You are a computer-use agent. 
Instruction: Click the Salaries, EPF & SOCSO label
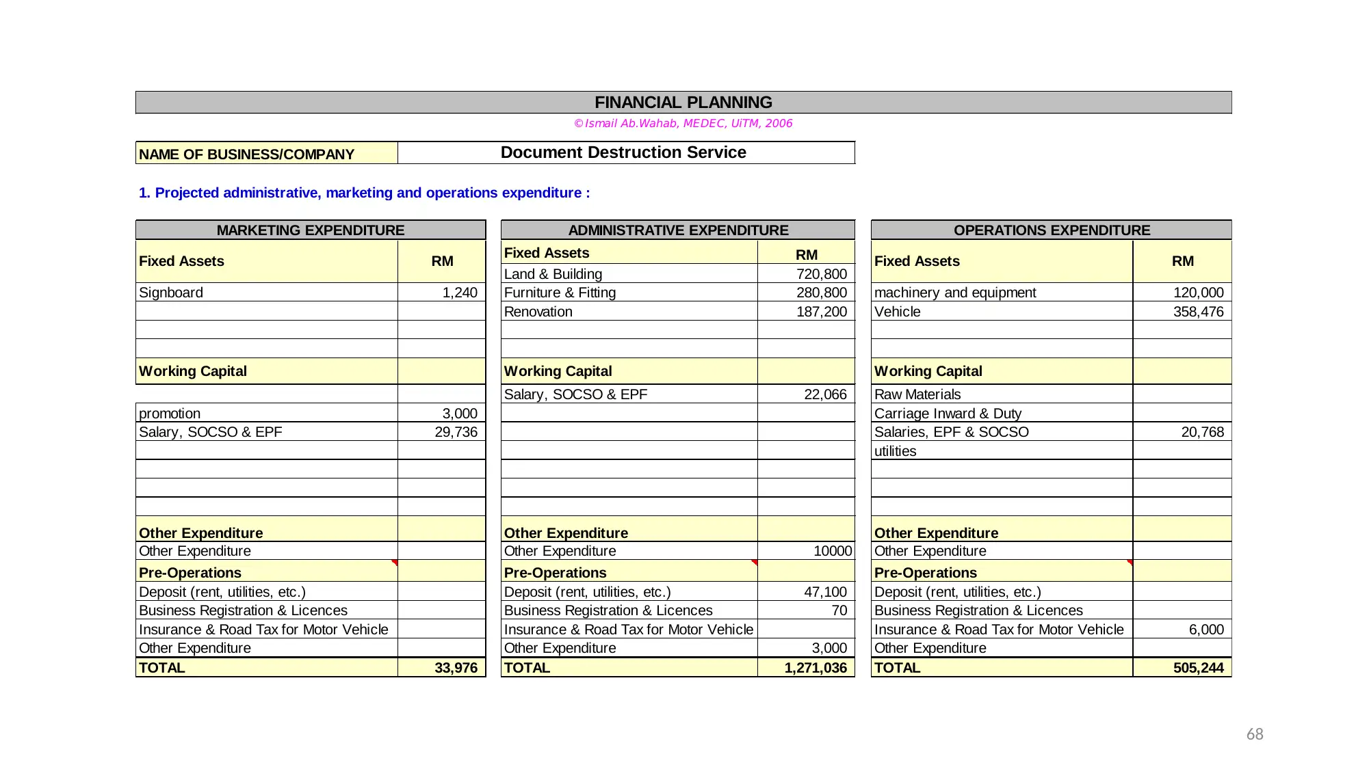[x=951, y=432]
